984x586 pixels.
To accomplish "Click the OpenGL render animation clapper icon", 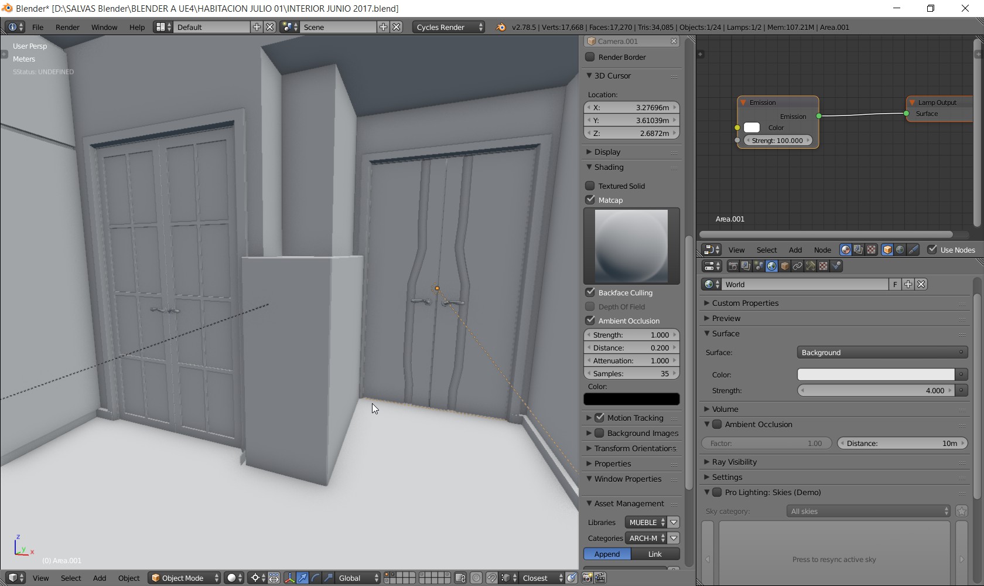I will pos(600,578).
